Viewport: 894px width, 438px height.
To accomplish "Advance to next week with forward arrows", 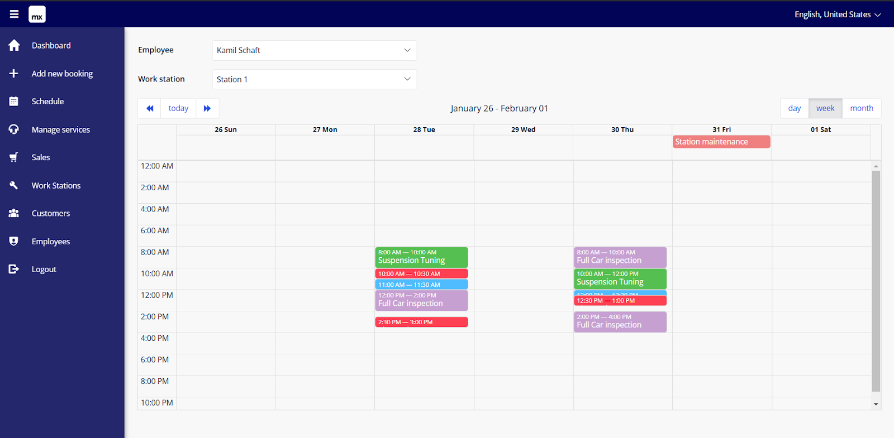I will tap(207, 108).
